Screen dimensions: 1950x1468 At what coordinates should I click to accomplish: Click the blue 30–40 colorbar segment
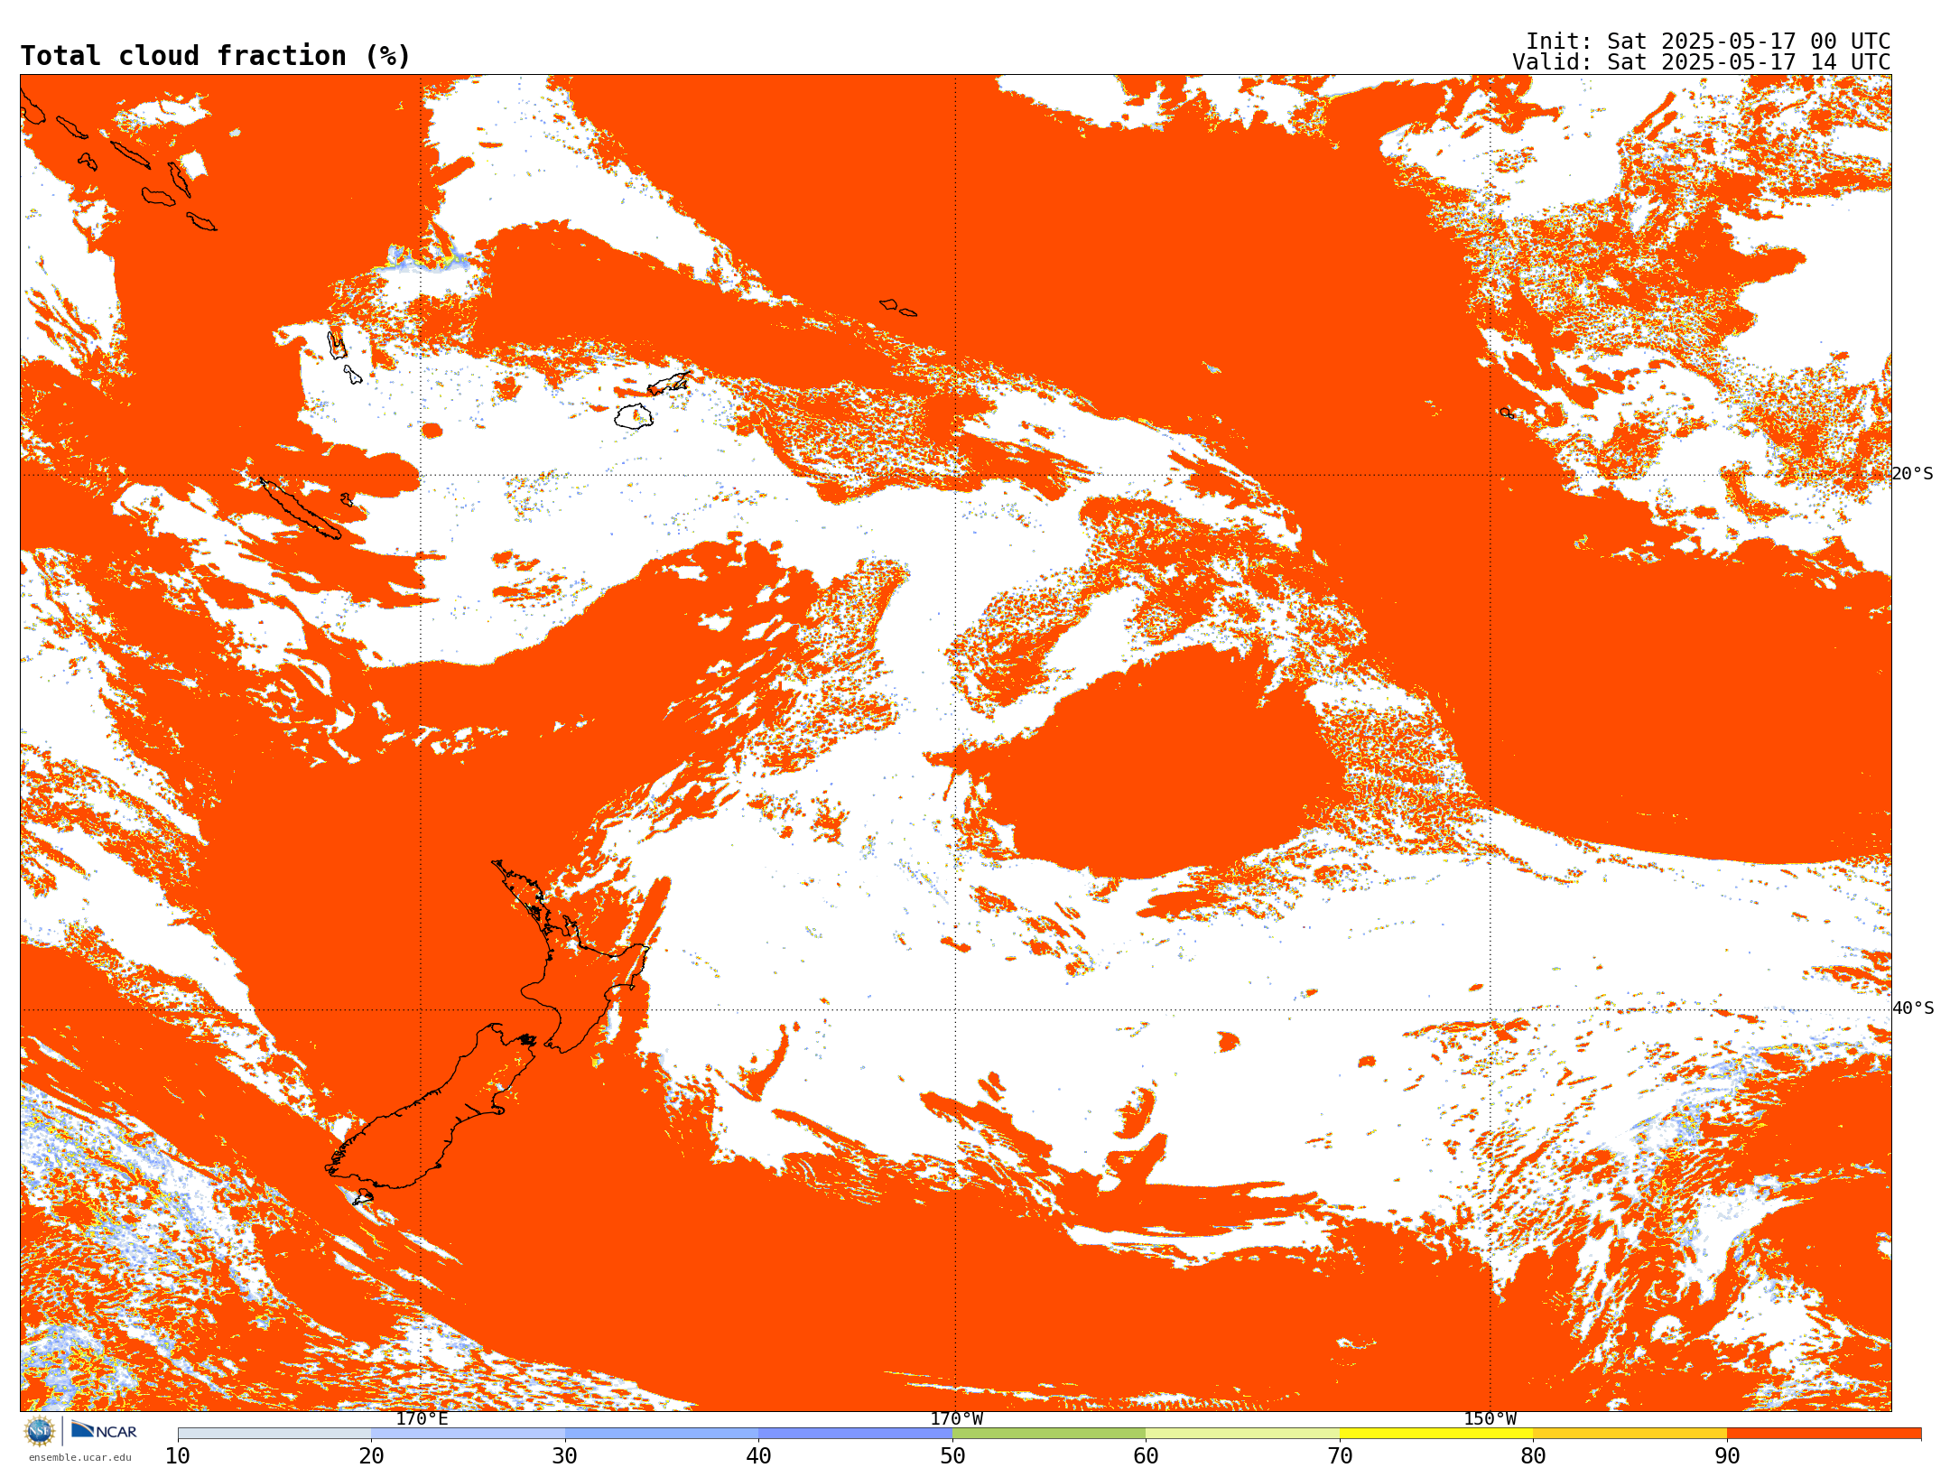(662, 1434)
